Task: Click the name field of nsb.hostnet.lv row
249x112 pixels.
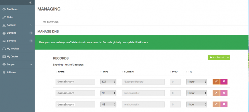Action: (75, 93)
